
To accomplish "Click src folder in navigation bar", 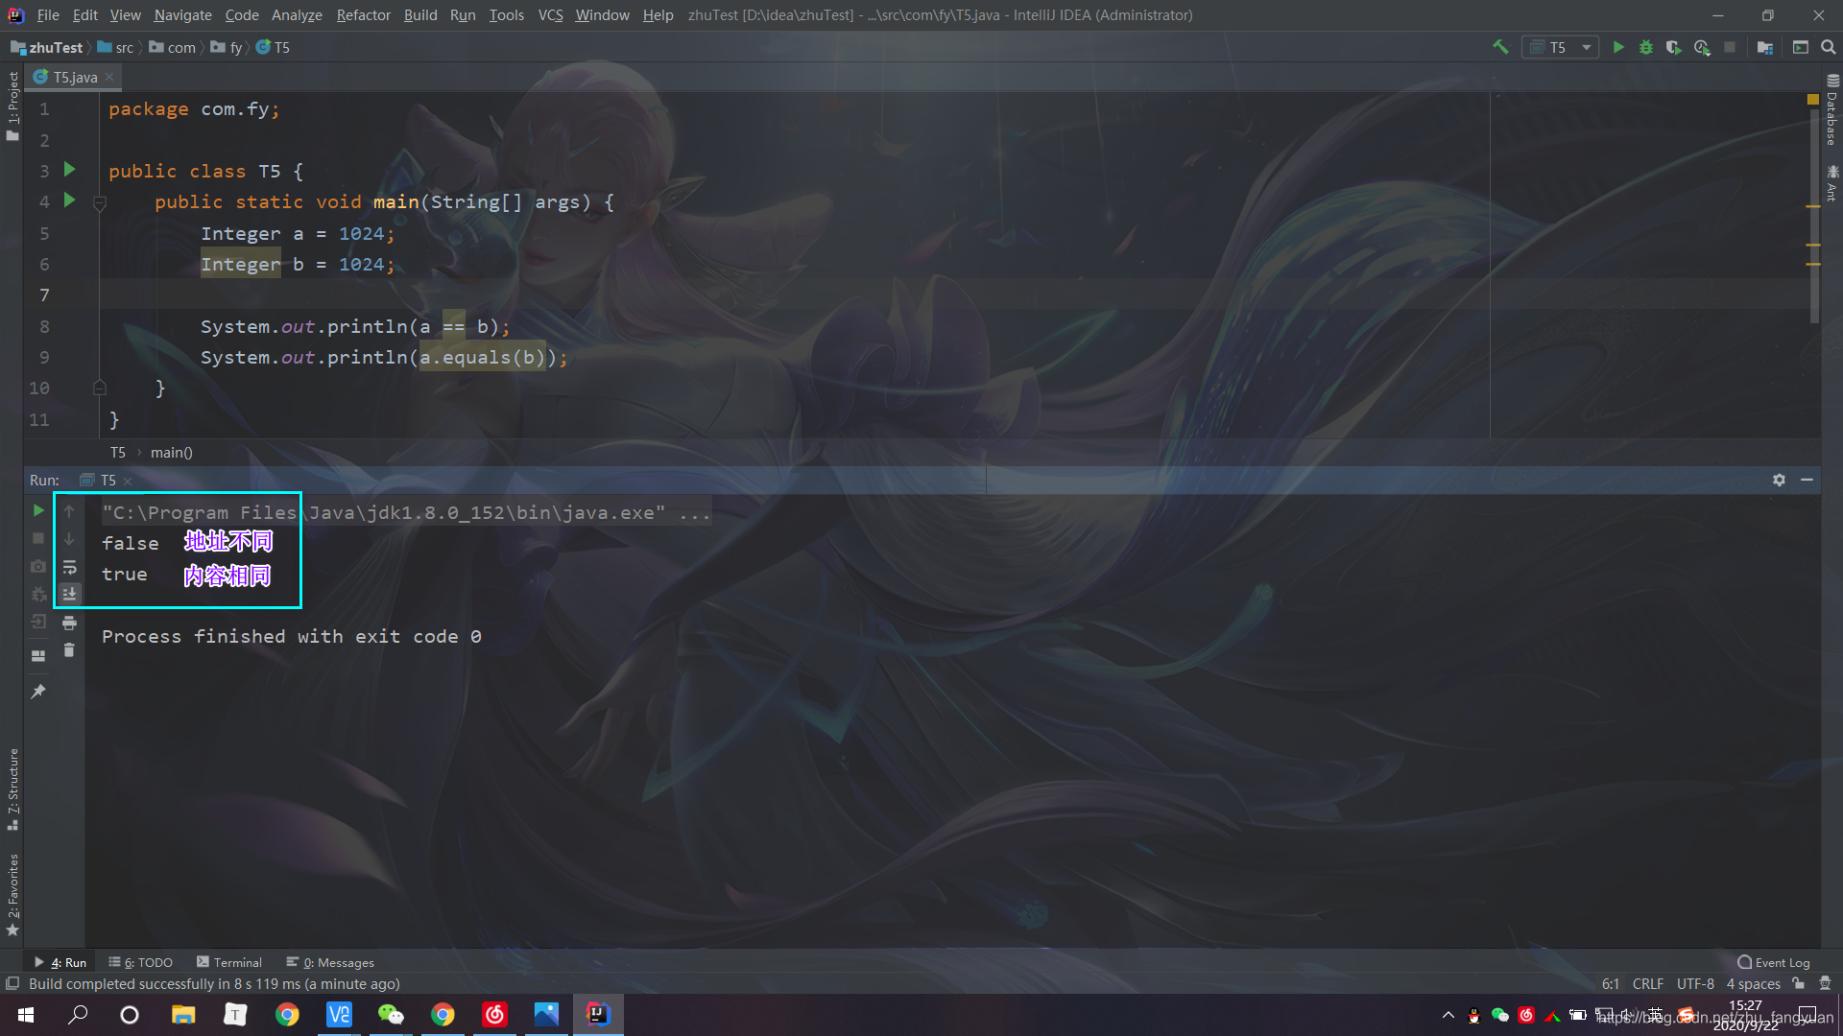I will (116, 47).
